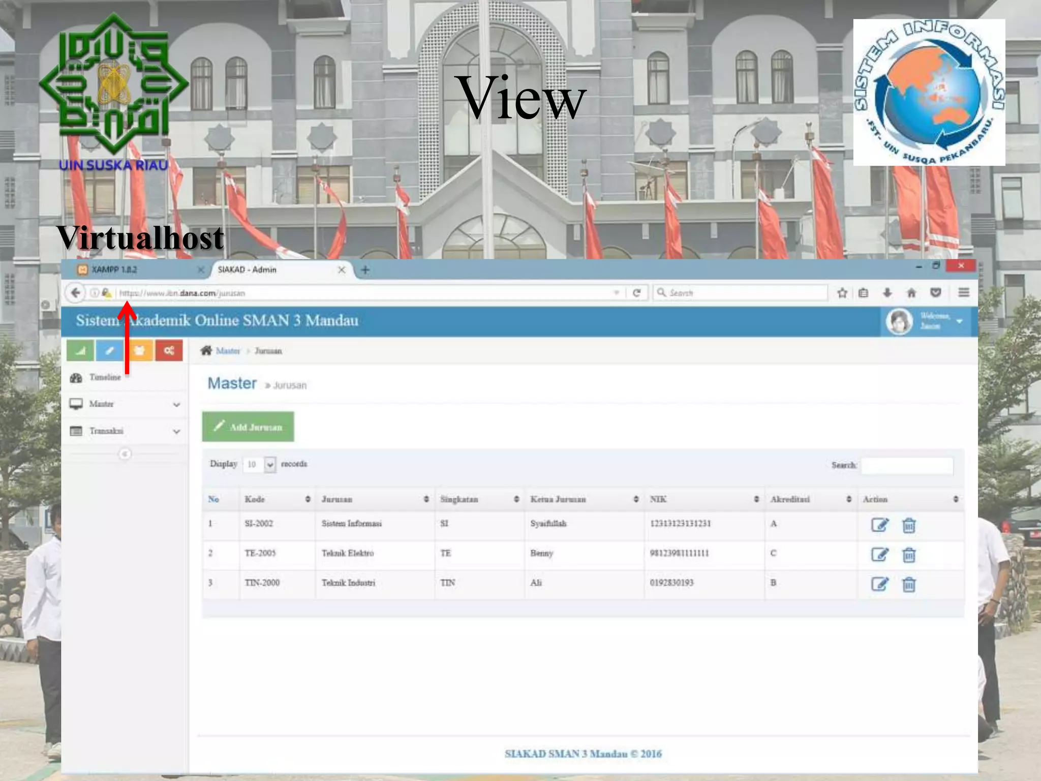This screenshot has width=1041, height=781.
Task: Click the Add Jurusan button
Action: [x=248, y=427]
